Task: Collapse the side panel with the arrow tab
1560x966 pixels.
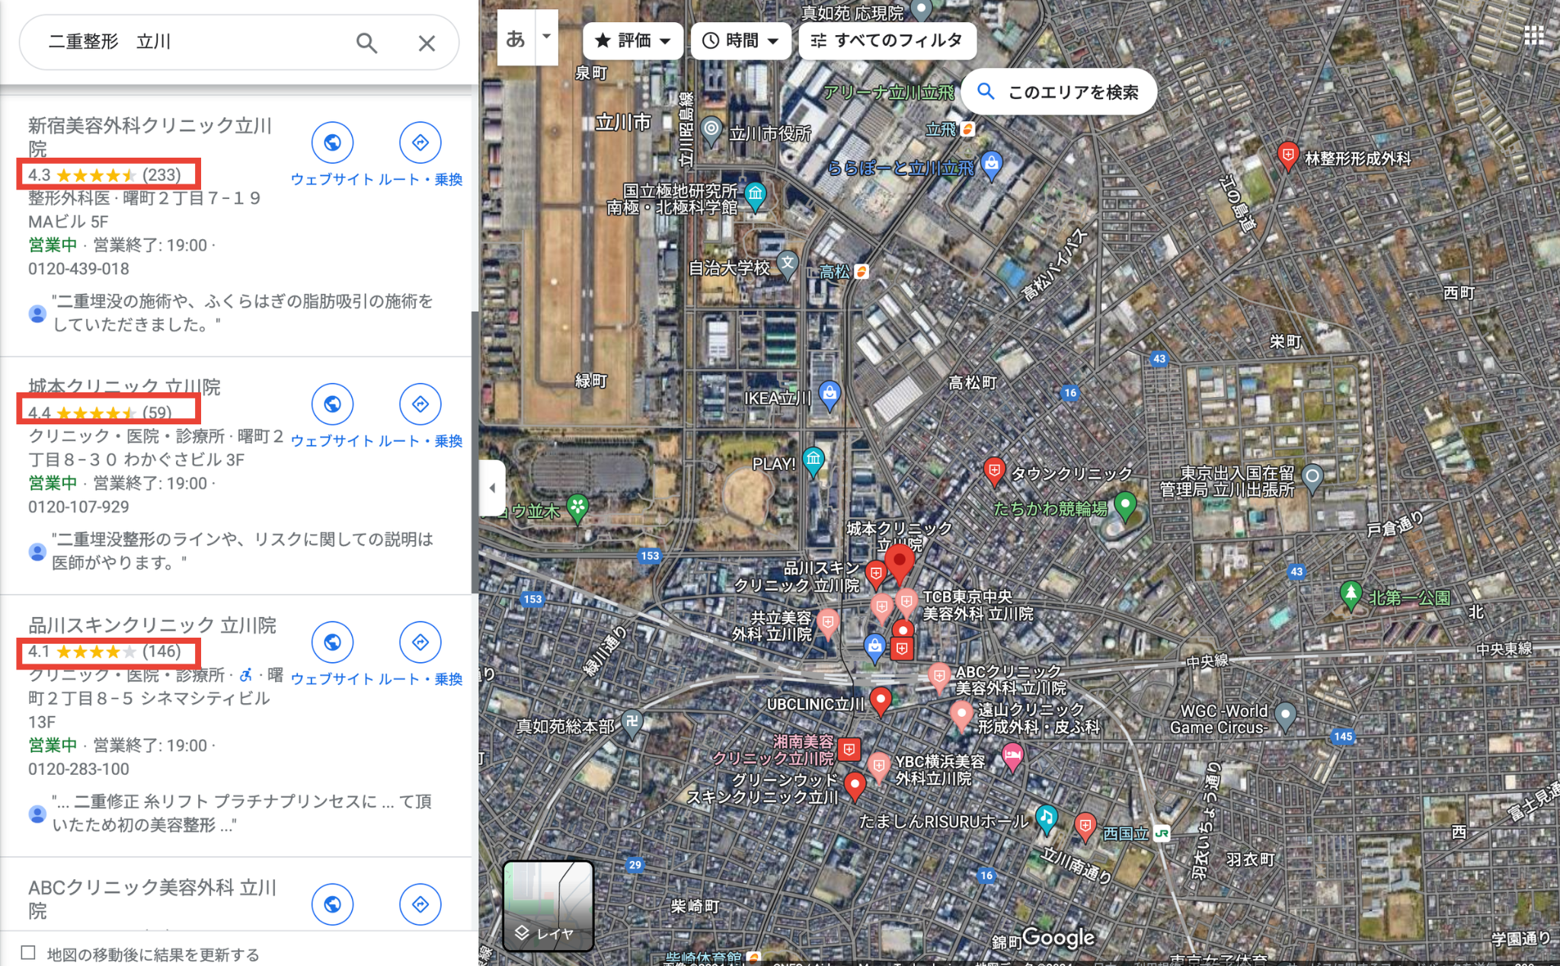Action: (492, 488)
